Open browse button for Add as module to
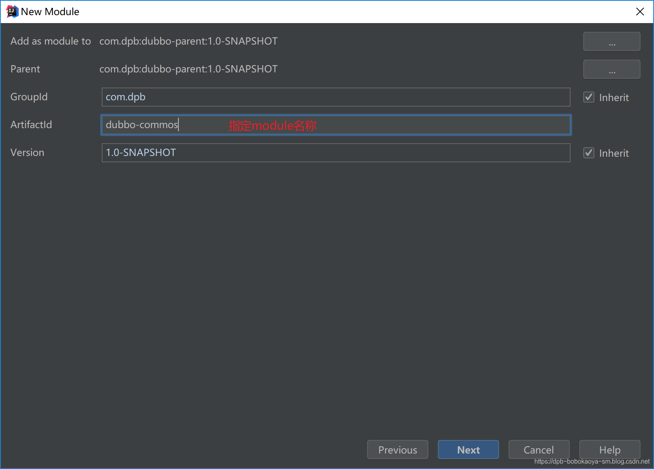The height and width of the screenshot is (469, 654). coord(611,41)
